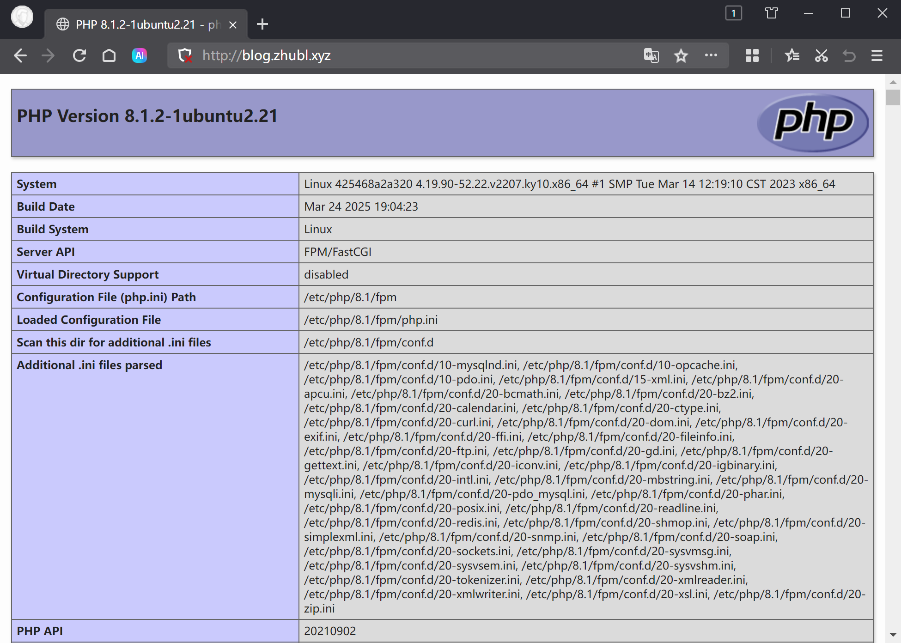Maximize the browser window

coord(846,13)
